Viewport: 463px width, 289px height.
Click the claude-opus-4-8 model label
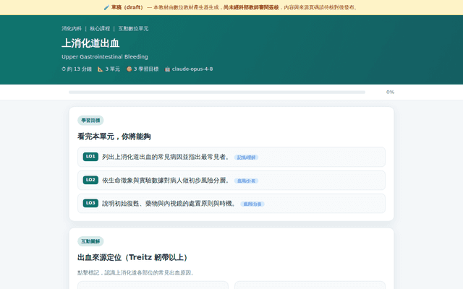coord(192,69)
